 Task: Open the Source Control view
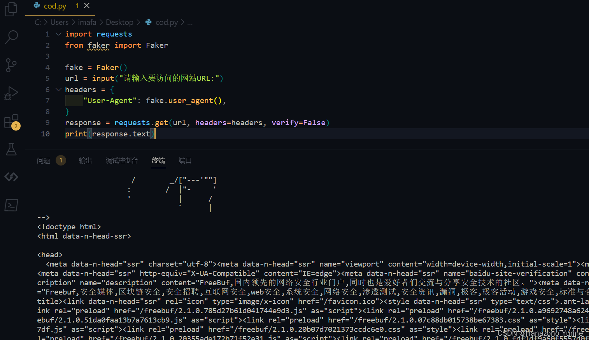point(11,65)
